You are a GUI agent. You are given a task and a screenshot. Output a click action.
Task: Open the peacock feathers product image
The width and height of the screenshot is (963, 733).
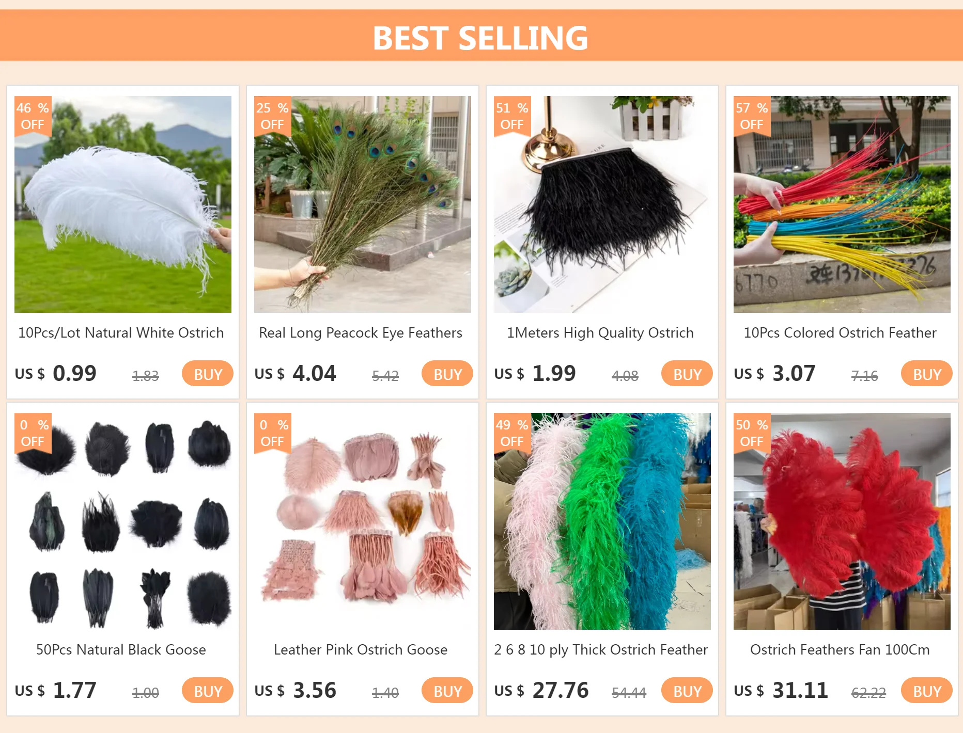tap(363, 204)
